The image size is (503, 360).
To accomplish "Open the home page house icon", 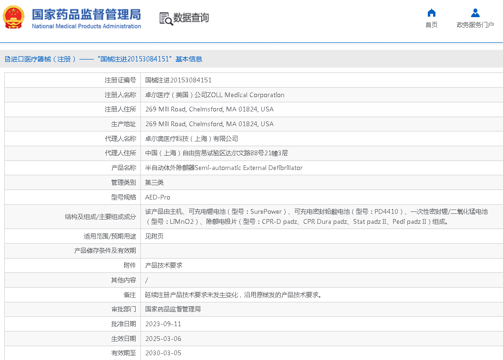I will point(432,13).
